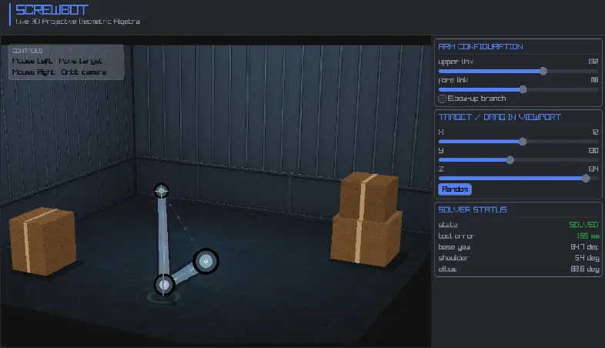Move the target Y slider handle
605x348 pixels.
[510, 159]
